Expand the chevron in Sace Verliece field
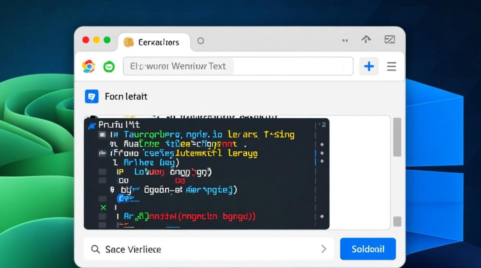481x268 pixels. (324, 249)
